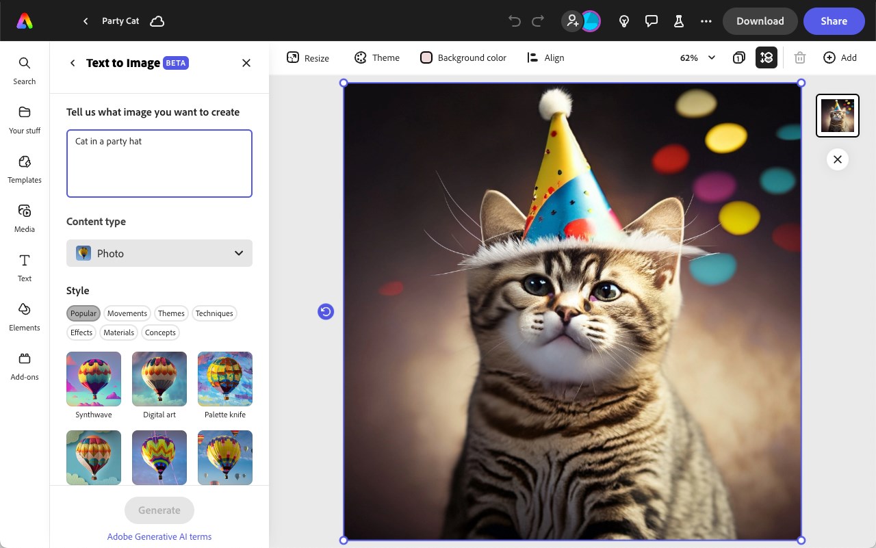Open the Elements panel
Screen dimensions: 876x548
[x=24, y=316]
